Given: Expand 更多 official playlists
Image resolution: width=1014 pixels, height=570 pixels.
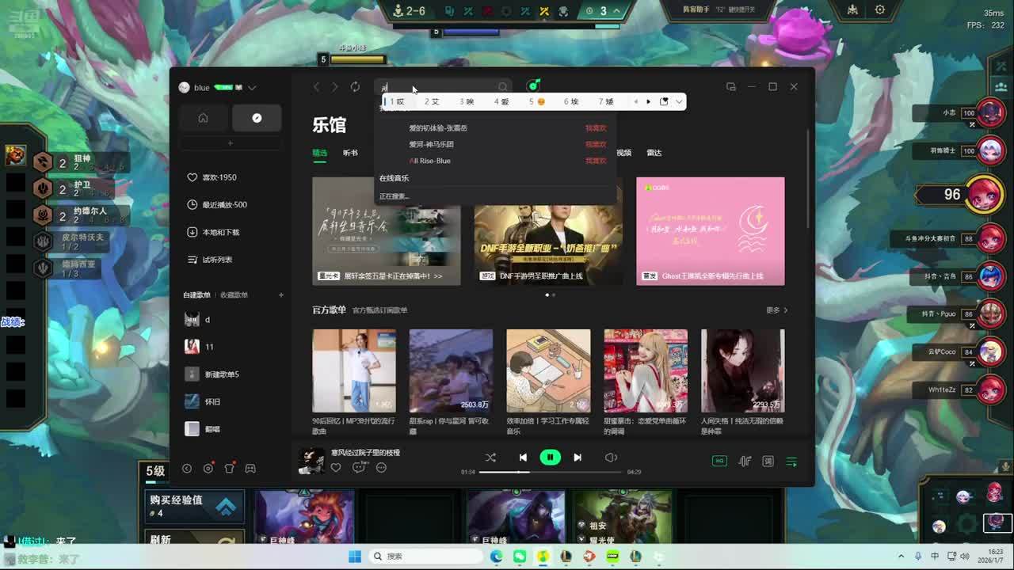Looking at the screenshot, I should [776, 310].
